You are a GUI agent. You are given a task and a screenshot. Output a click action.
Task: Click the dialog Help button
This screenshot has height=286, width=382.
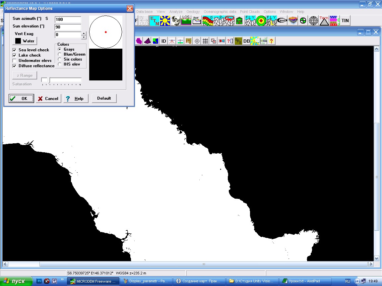click(76, 99)
